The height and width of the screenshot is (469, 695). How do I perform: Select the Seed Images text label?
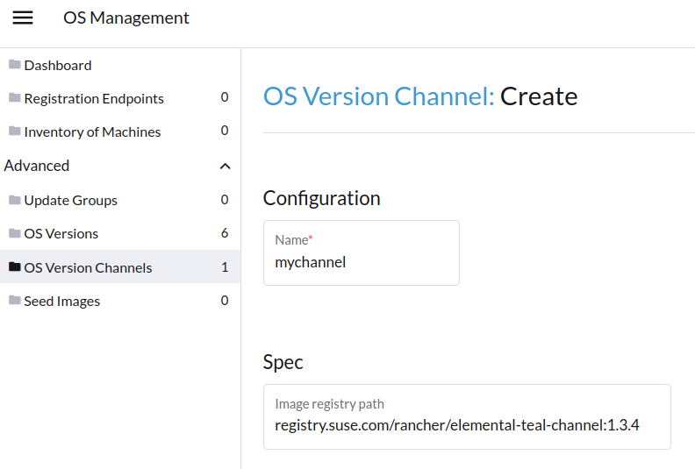click(62, 301)
